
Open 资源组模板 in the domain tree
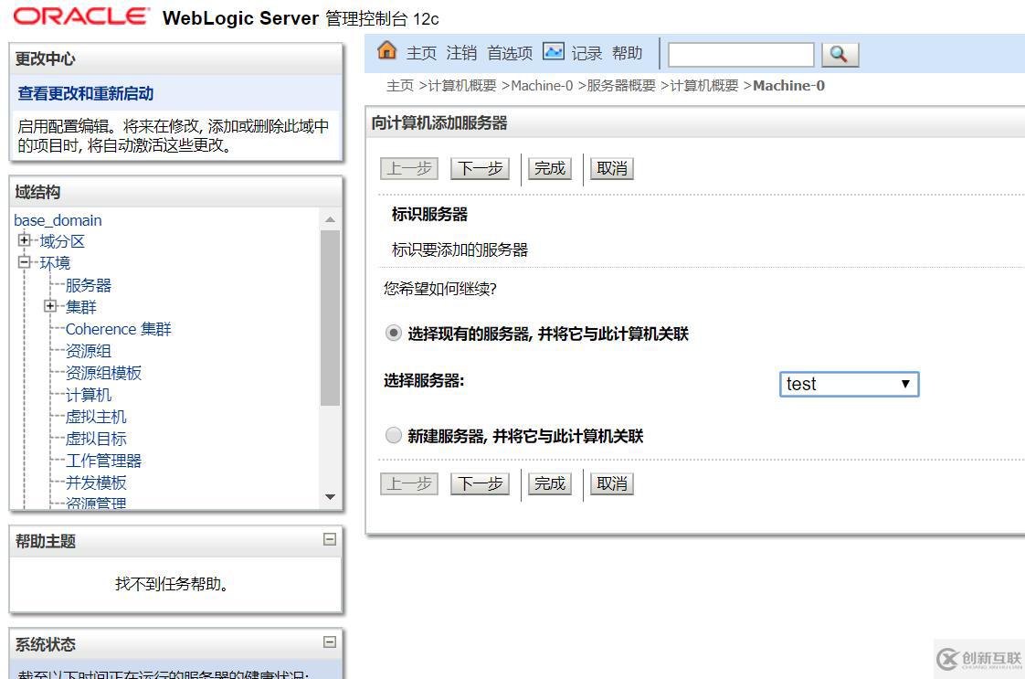coord(103,373)
